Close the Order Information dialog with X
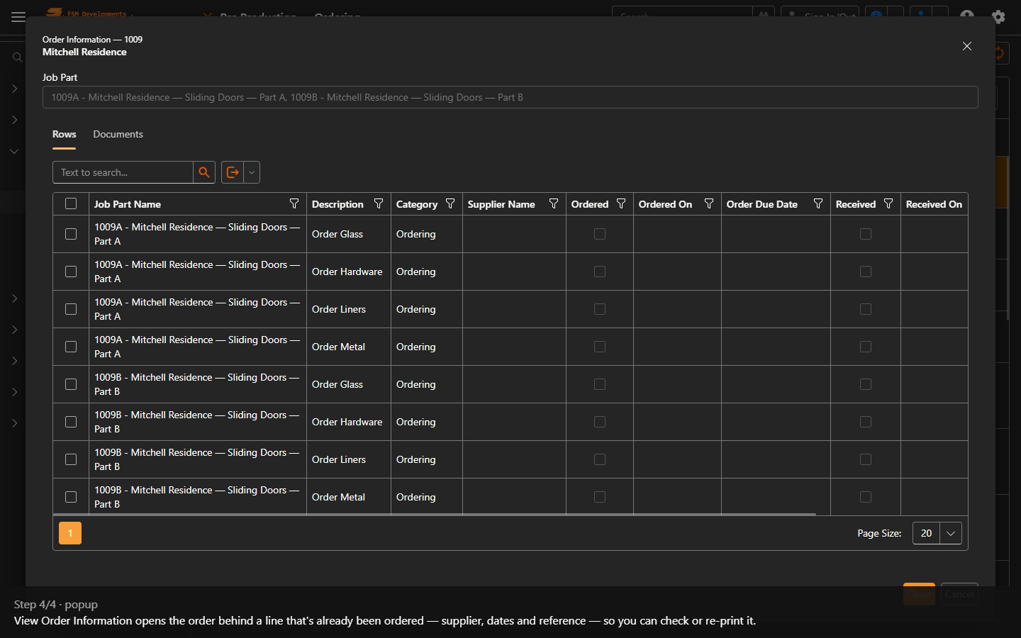 click(x=967, y=46)
